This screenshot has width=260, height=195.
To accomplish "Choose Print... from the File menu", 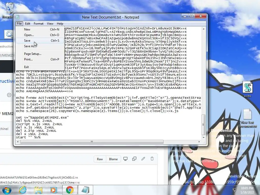I will pyautogui.click(x=40, y=59).
